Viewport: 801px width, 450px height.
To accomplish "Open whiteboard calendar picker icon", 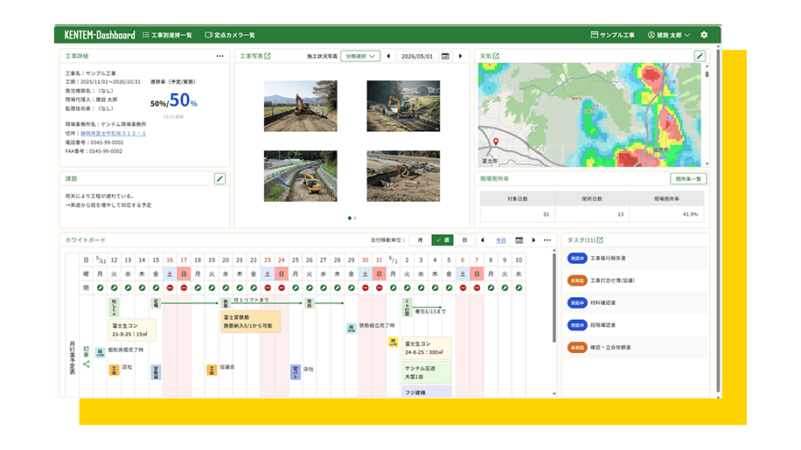I will tap(519, 240).
